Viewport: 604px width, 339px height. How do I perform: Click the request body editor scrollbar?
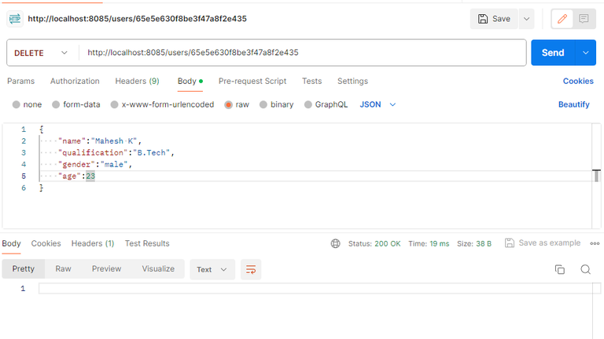pos(598,176)
